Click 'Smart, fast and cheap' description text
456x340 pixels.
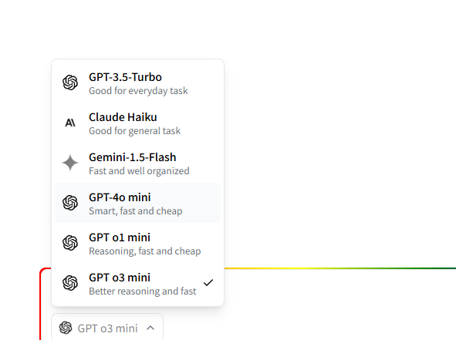click(136, 211)
